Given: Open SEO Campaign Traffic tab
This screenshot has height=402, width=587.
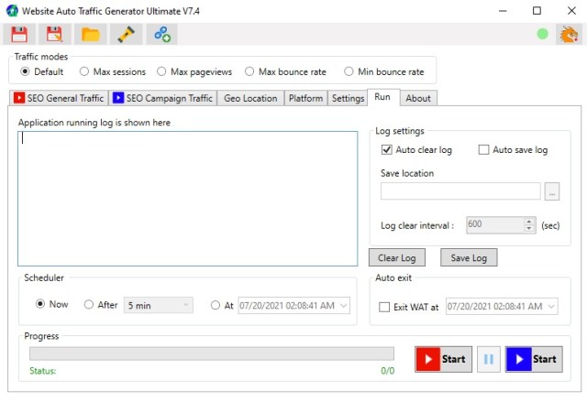Looking at the screenshot, I should point(163,98).
